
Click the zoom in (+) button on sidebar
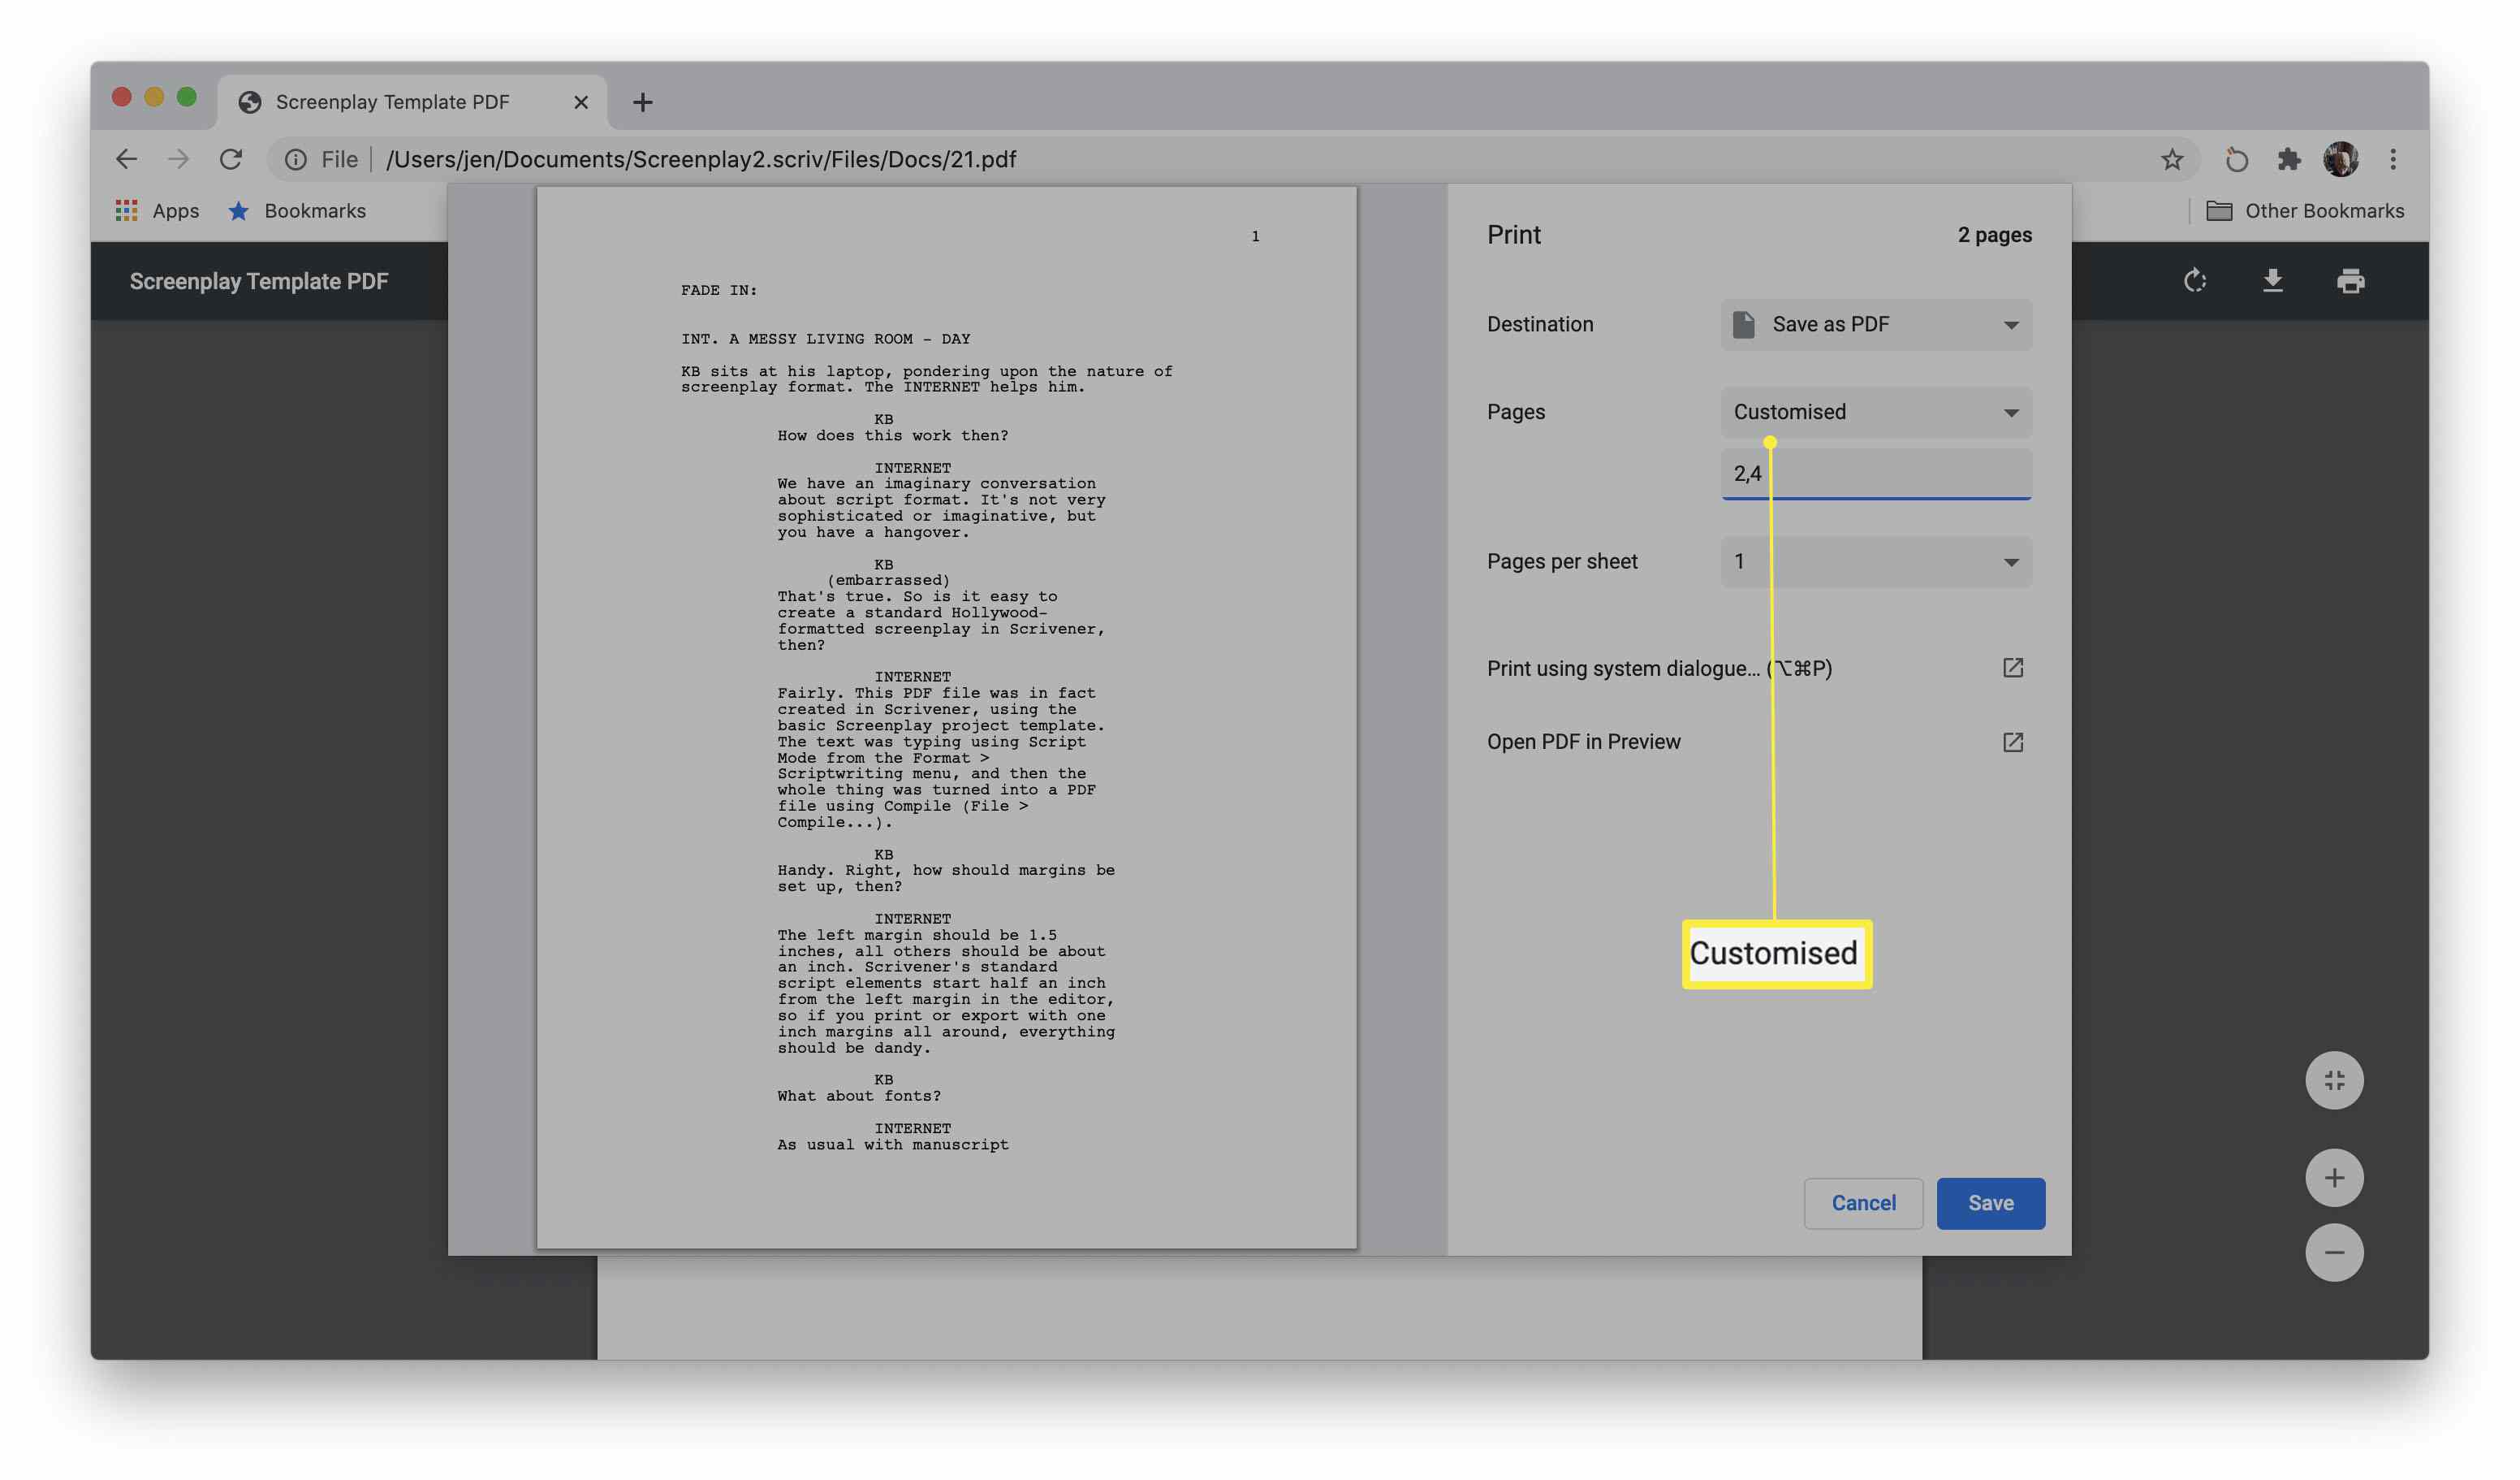point(2335,1175)
